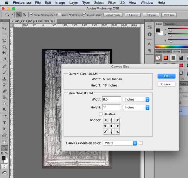This screenshot has width=188, height=178.
Task: Enable the Relative checkbox
Action: click(101, 114)
